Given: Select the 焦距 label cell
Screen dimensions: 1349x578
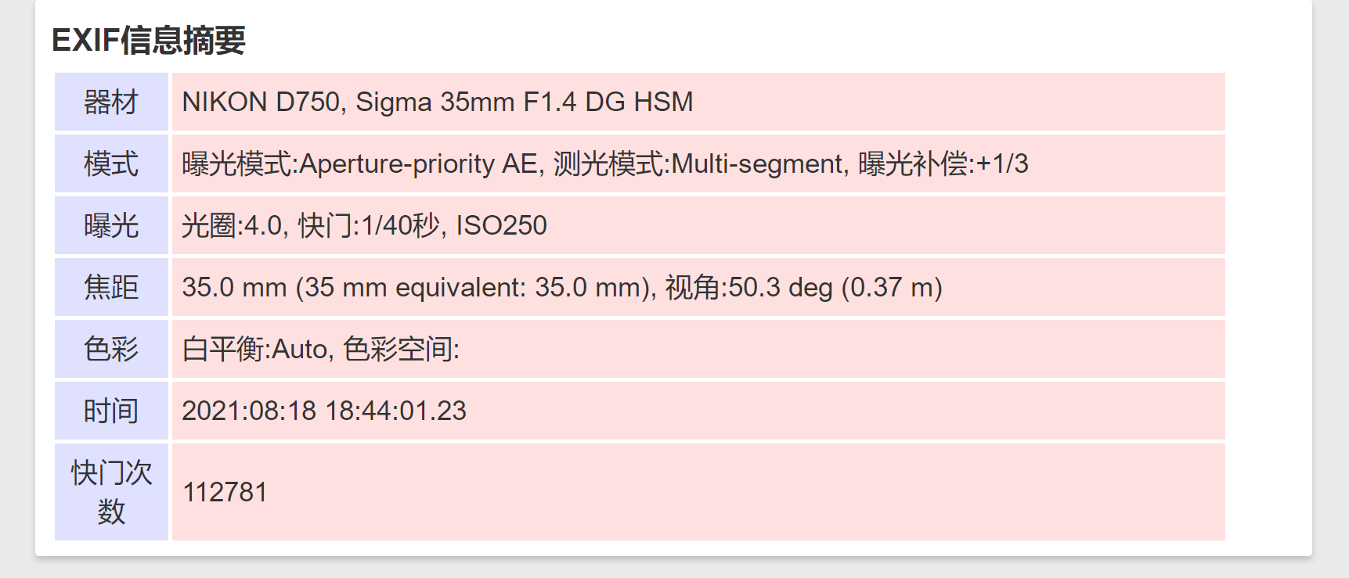Looking at the screenshot, I should [111, 287].
